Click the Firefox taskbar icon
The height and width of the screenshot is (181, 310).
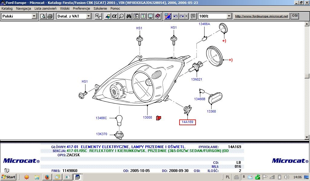point(47,177)
